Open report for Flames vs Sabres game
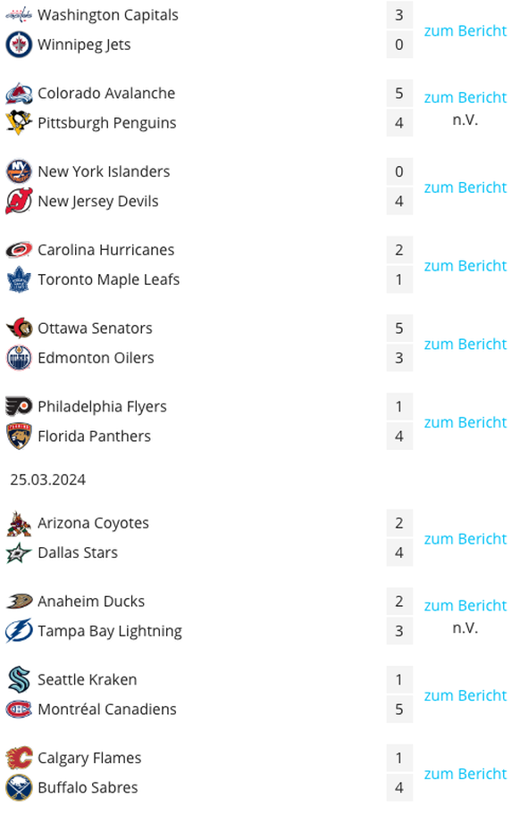Image resolution: width=520 pixels, height=814 pixels. 465,774
